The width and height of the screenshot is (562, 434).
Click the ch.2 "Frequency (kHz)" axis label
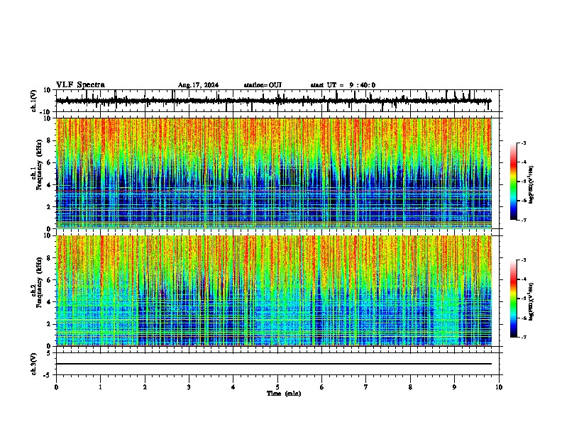click(x=39, y=282)
